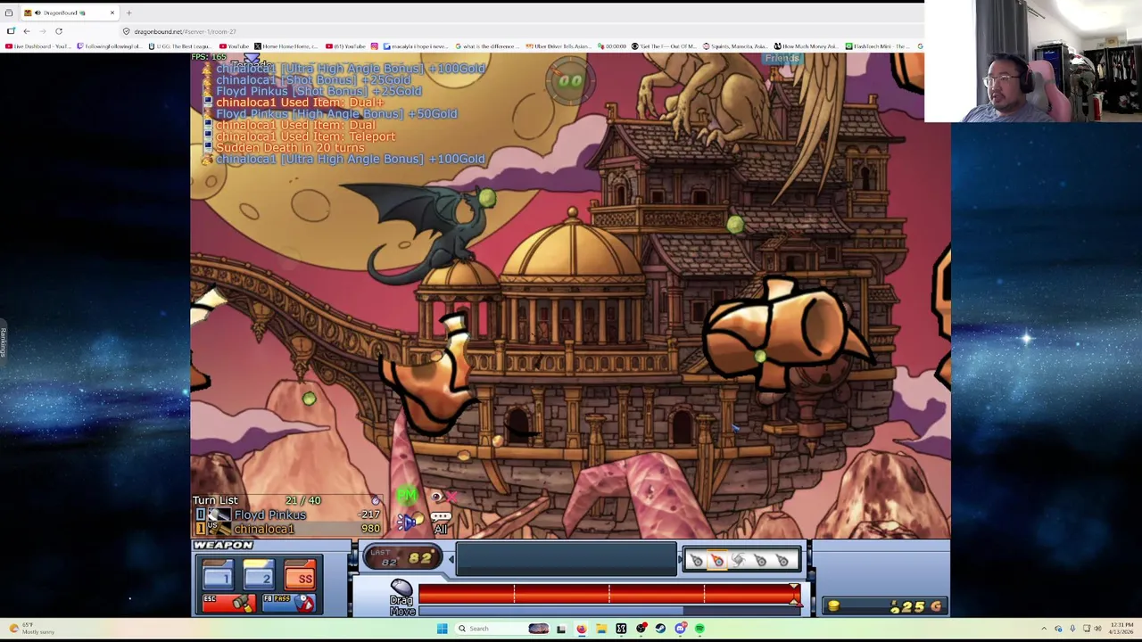
Task: Pass the turn with F8 Pass button
Action: click(x=288, y=603)
